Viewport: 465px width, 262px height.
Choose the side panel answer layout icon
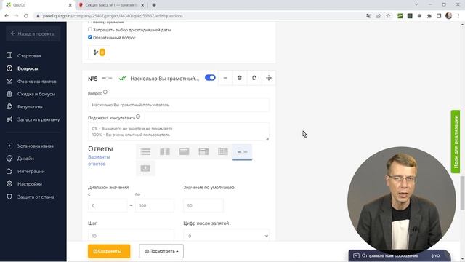pyautogui.click(x=203, y=152)
